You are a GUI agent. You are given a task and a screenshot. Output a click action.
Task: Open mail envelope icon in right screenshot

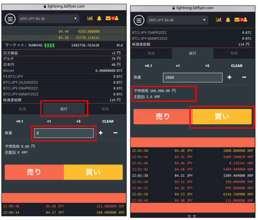pyautogui.click(x=237, y=20)
